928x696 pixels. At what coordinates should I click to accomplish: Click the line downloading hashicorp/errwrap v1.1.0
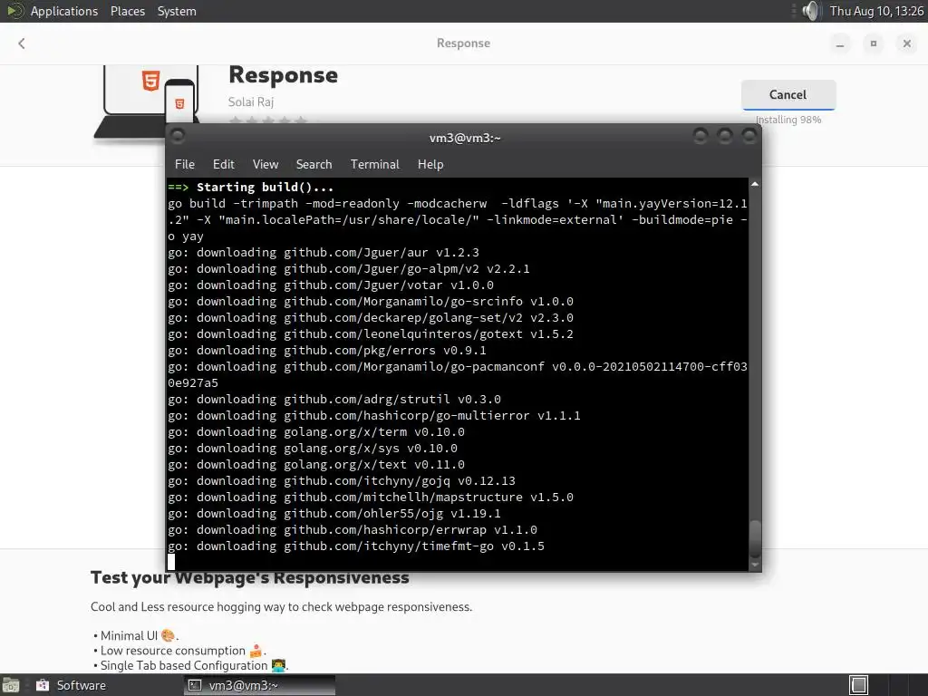click(353, 529)
